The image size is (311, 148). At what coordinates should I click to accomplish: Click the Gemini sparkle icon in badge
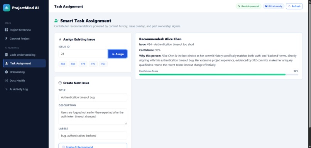click(239, 6)
